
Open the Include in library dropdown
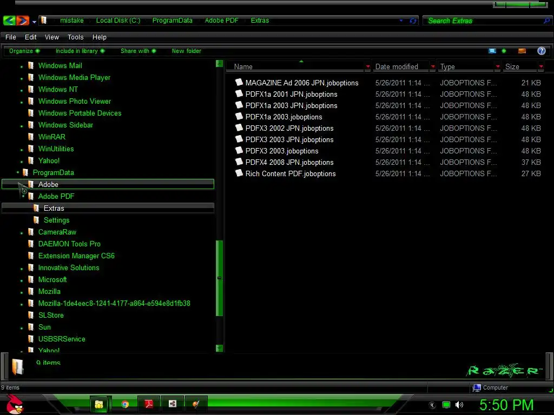click(80, 51)
